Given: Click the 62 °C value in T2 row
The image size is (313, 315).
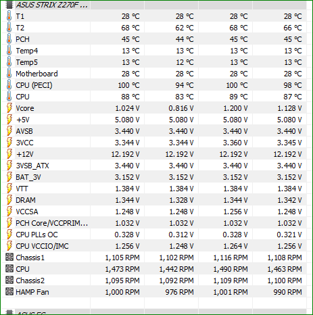Looking at the screenshot, I should [x=185, y=28].
